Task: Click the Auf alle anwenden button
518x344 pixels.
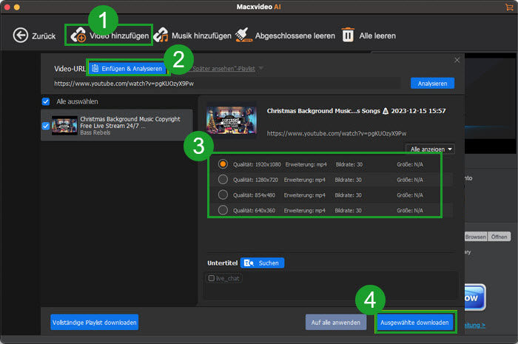Action: point(336,323)
